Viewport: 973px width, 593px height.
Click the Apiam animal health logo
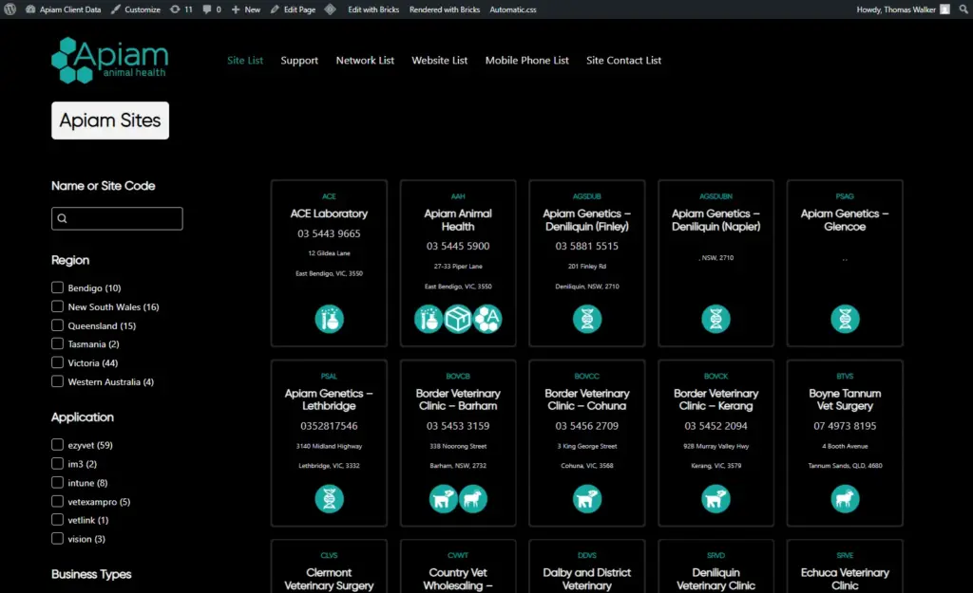(x=110, y=60)
